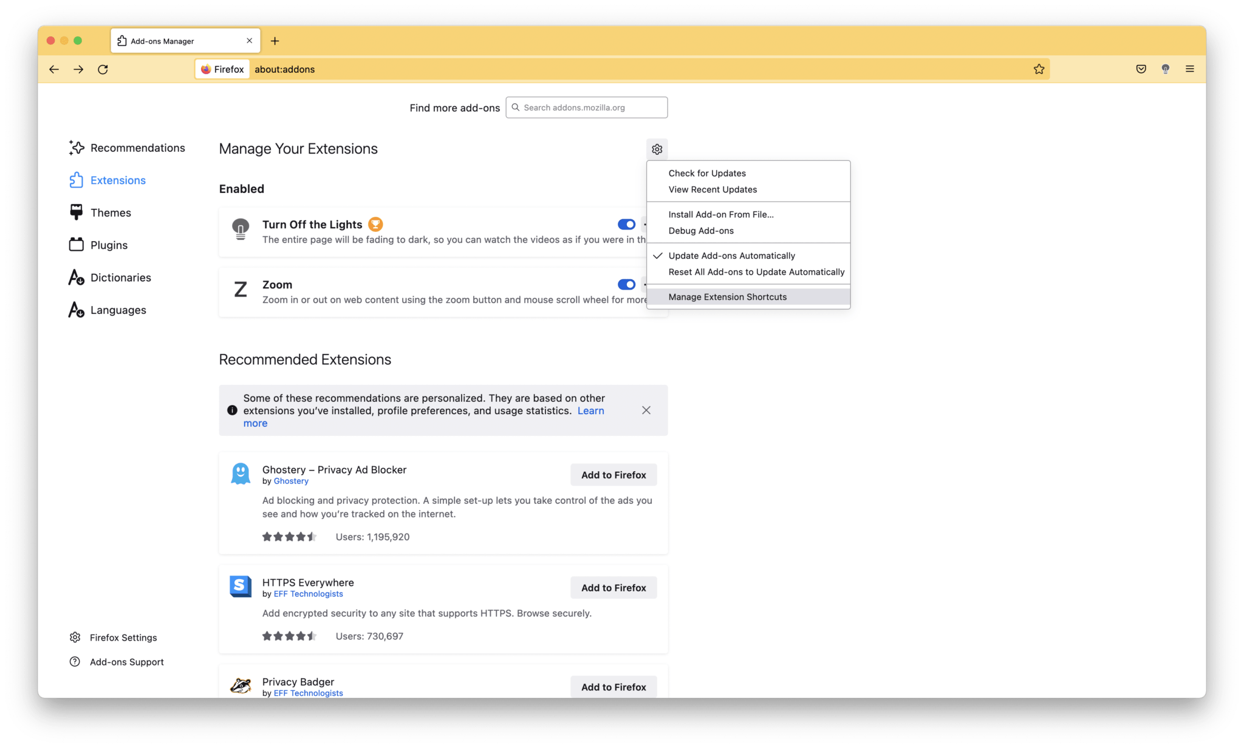Open Firefox hamburger application menu
Image resolution: width=1244 pixels, height=748 pixels.
coord(1189,69)
